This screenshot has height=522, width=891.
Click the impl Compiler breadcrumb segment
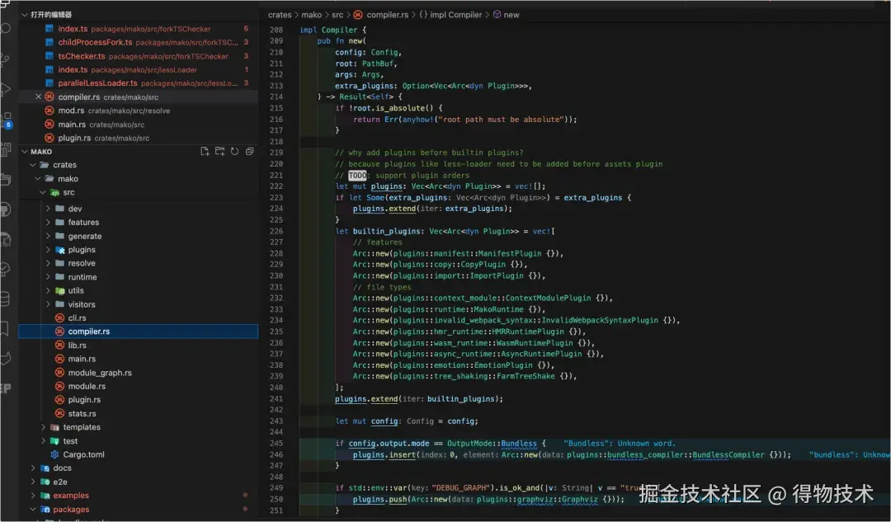[455, 16]
